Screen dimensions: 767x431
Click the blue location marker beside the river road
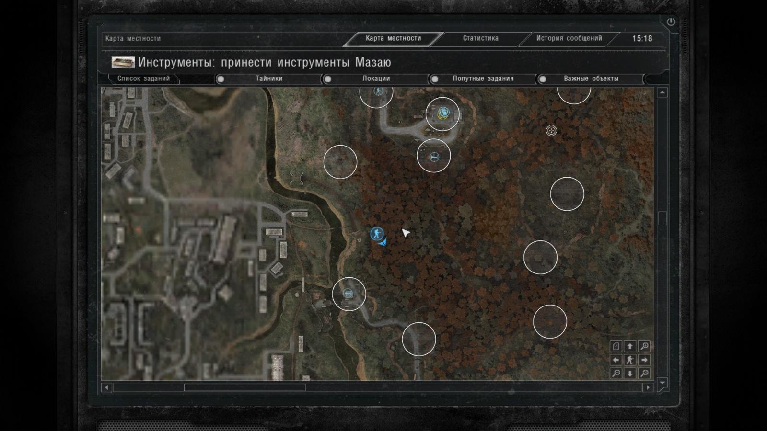click(349, 294)
